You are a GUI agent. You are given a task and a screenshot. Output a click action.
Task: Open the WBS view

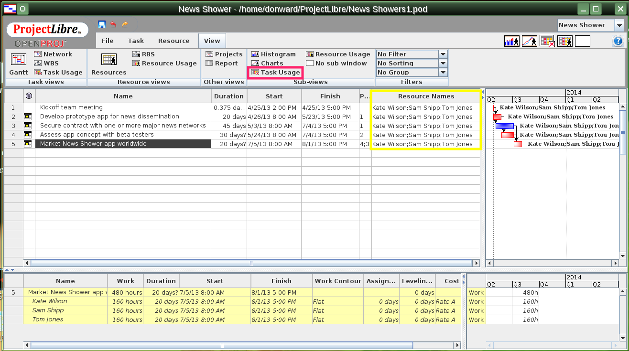coord(46,64)
